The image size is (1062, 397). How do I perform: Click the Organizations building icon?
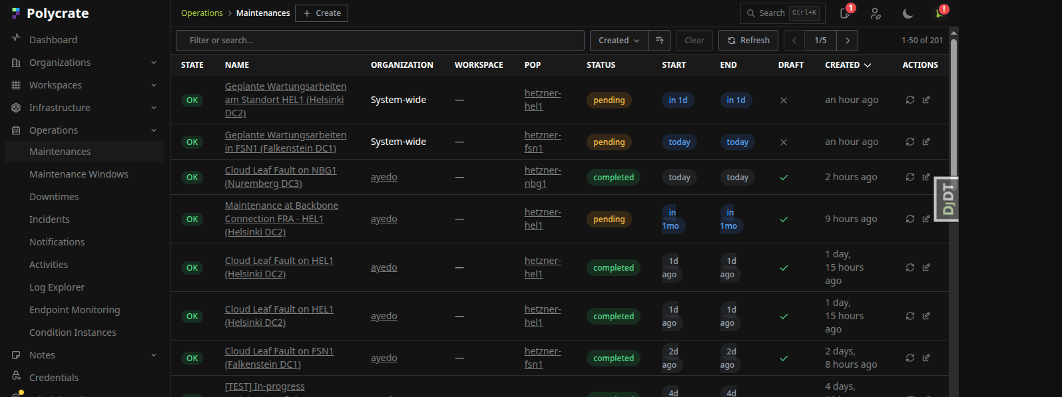[16, 63]
